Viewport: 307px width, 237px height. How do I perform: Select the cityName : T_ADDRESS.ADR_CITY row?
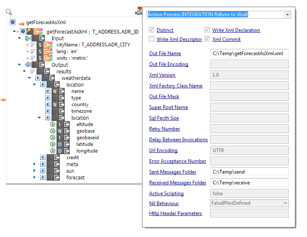click(x=93, y=45)
